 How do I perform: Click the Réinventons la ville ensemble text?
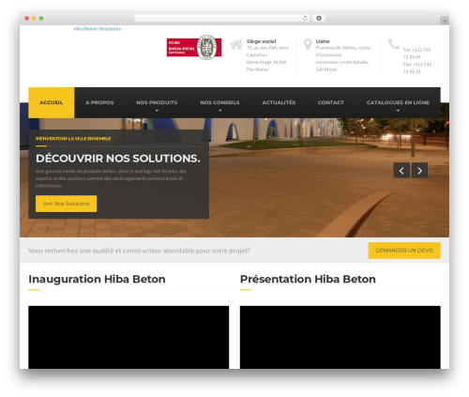click(x=73, y=139)
